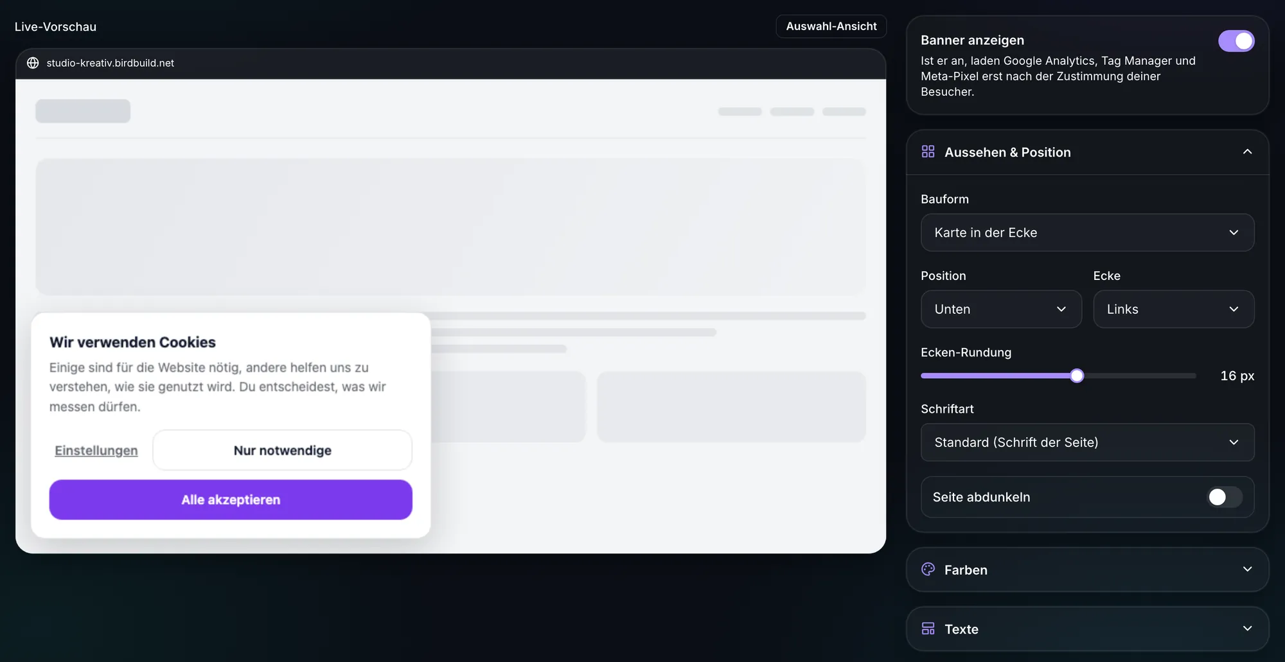Screen dimensions: 1285x662
Task: Click the palette icon next to Farben
Action: (928, 570)
